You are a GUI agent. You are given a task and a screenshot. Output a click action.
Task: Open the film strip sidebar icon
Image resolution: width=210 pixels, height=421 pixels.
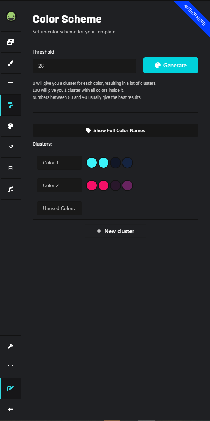[10, 168]
